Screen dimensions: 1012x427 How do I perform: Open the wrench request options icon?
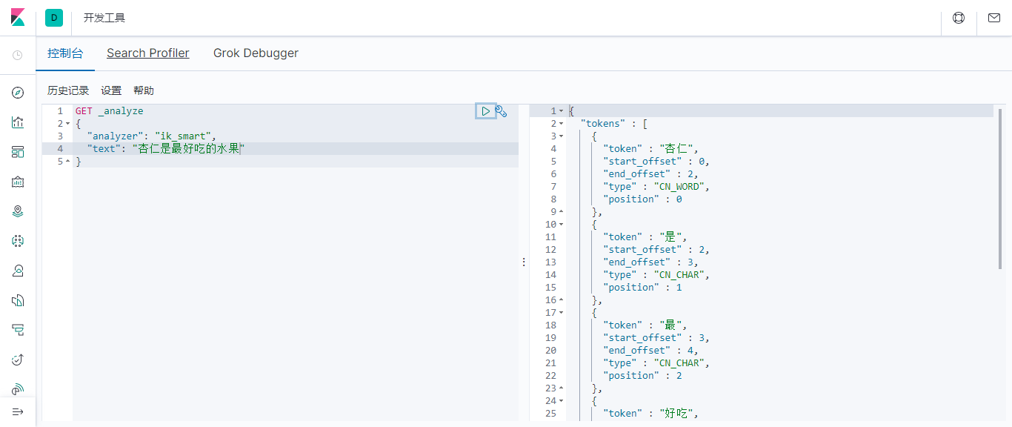pos(502,111)
